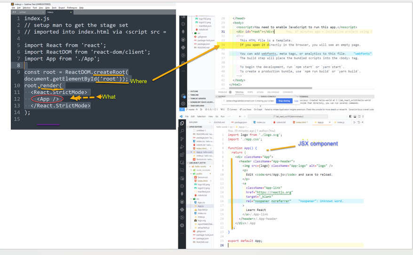413x255 pixels.
Task: Click MongoDB leaf icon in upper VS Code
Action: pos(183,32)
